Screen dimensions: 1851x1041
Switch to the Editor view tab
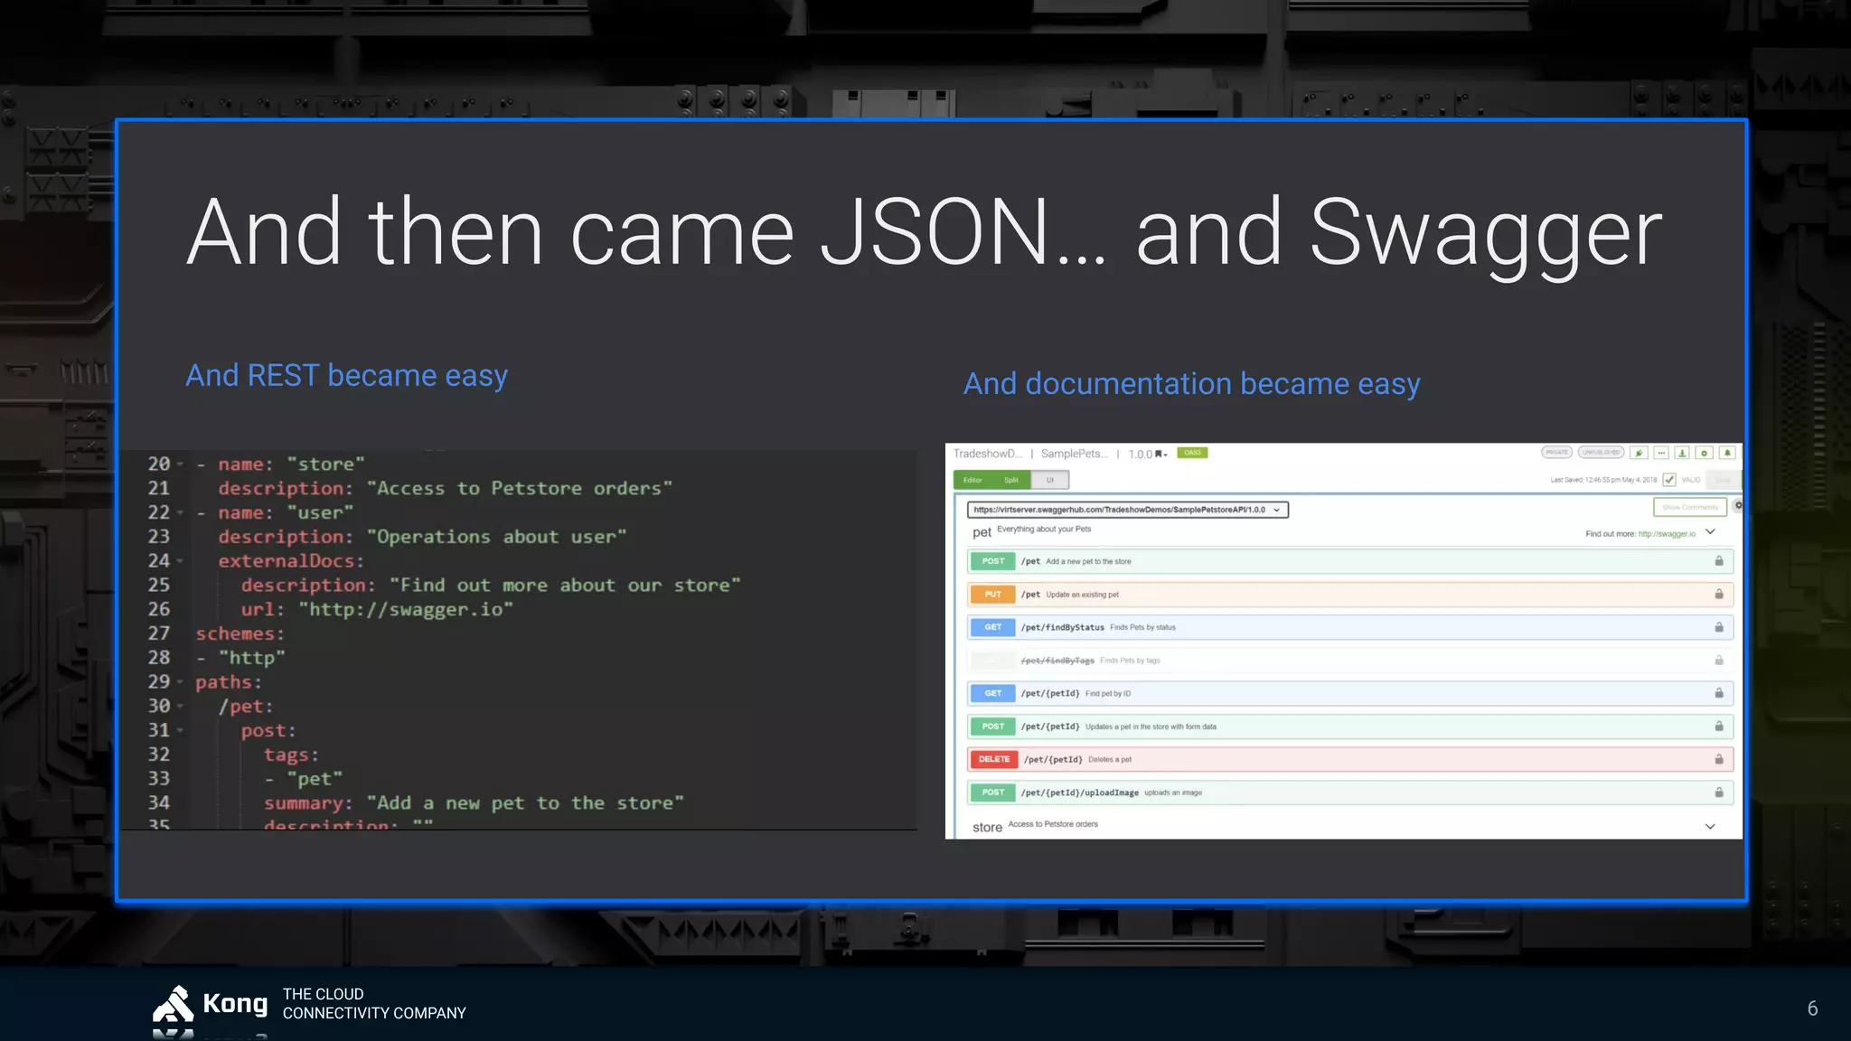(x=972, y=480)
